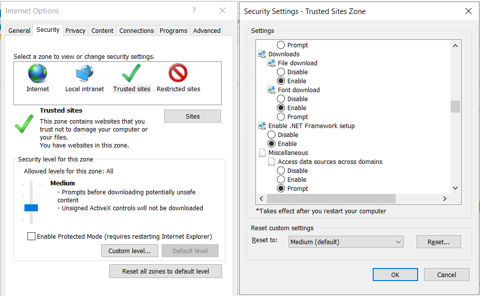Click the Downloads category icon in settings
Image resolution: width=480 pixels, height=296 pixels.
coord(262,54)
